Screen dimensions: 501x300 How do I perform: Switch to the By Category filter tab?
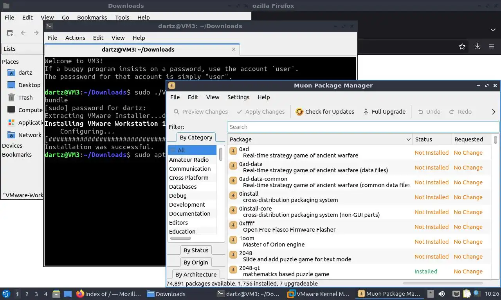tap(196, 137)
